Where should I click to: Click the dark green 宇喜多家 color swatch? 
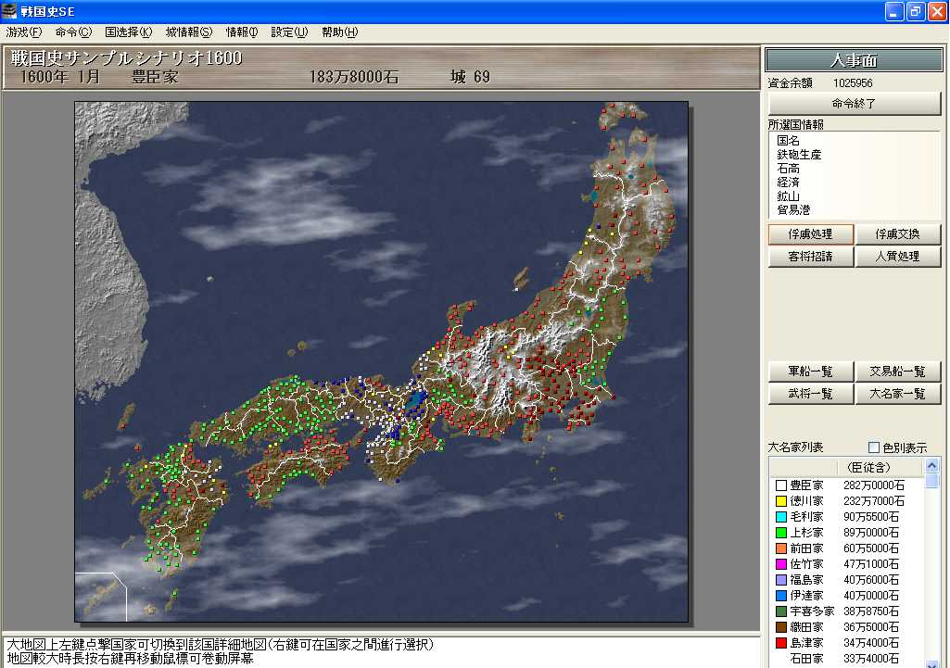click(x=781, y=611)
